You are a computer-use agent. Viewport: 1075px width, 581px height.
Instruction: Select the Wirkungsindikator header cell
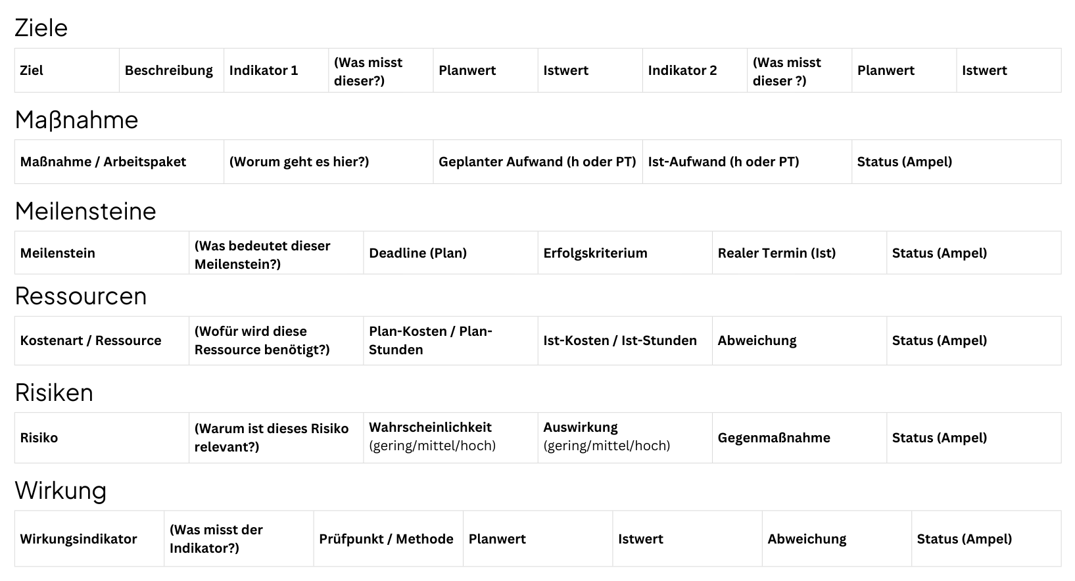click(78, 539)
